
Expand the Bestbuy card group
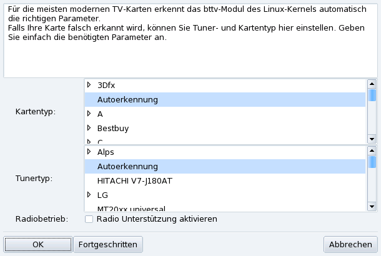[89, 128]
